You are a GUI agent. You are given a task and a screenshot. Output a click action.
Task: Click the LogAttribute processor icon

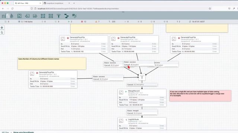pos(121,120)
